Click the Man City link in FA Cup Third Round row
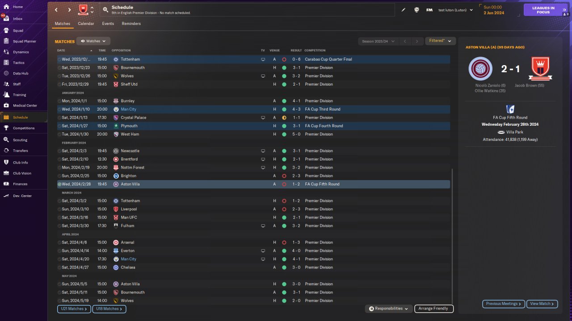This screenshot has width=572, height=321. tap(128, 109)
